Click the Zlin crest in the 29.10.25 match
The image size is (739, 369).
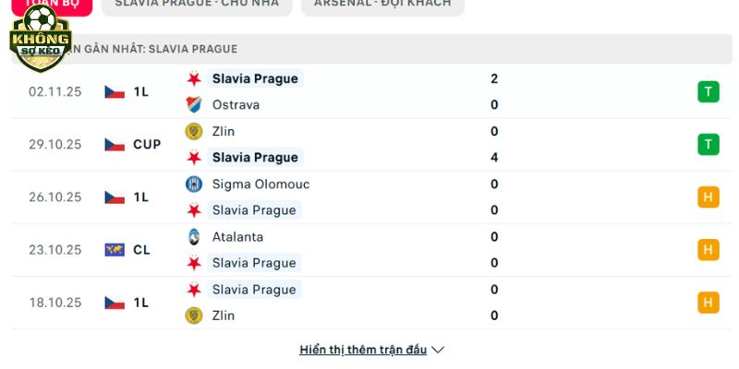[194, 131]
